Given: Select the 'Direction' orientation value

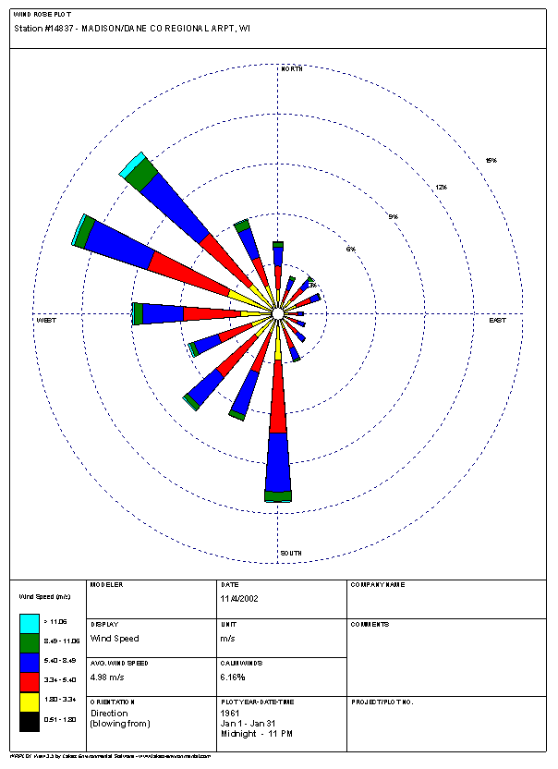Looking at the screenshot, I should tap(109, 714).
